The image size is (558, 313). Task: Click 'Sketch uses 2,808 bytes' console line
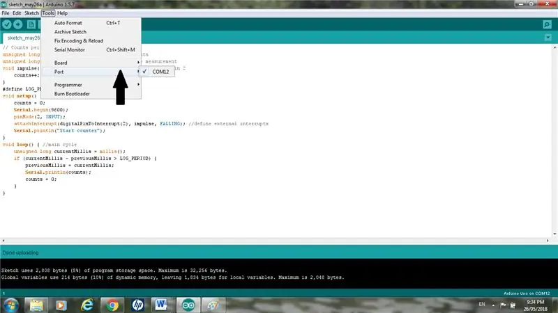pos(114,271)
